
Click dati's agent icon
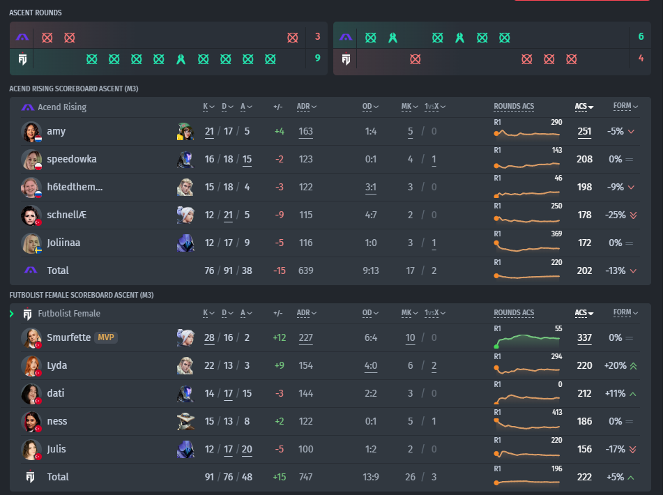click(x=185, y=393)
